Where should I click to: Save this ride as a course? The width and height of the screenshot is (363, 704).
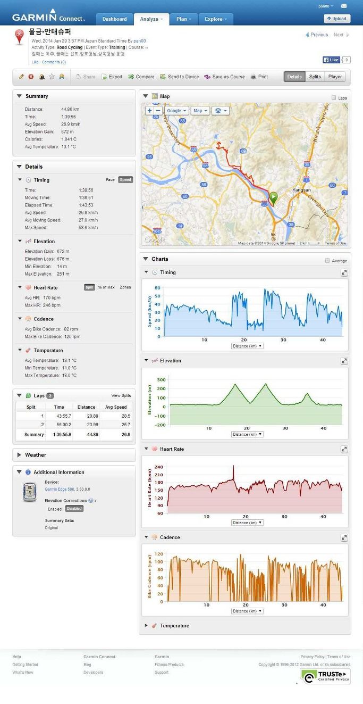click(x=225, y=77)
